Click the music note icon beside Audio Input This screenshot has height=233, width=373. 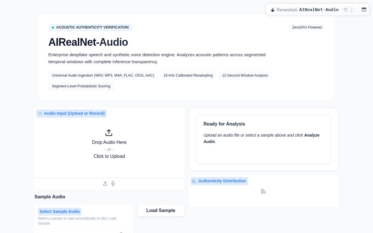40,114
